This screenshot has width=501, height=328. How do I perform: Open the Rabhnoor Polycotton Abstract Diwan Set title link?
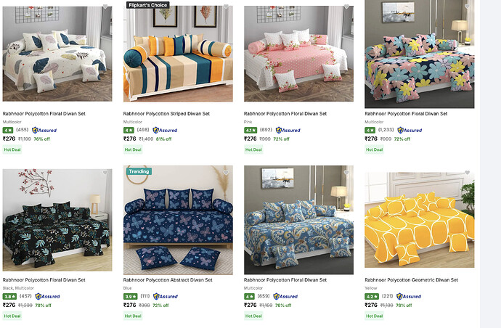click(168, 280)
